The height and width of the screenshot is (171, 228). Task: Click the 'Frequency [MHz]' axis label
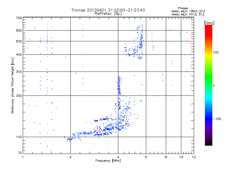coord(108,161)
